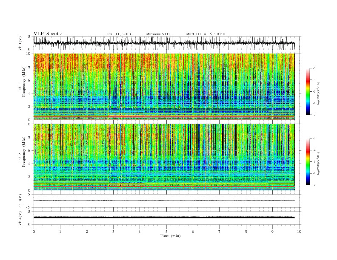
Task: Click the date 'Jan. 11, 2013'
Action: [119, 34]
